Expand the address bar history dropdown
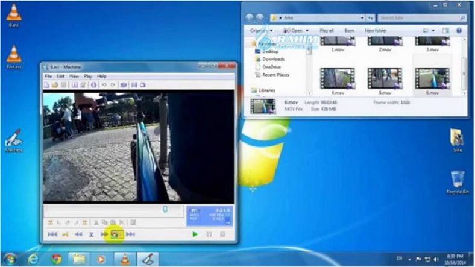 362,18
